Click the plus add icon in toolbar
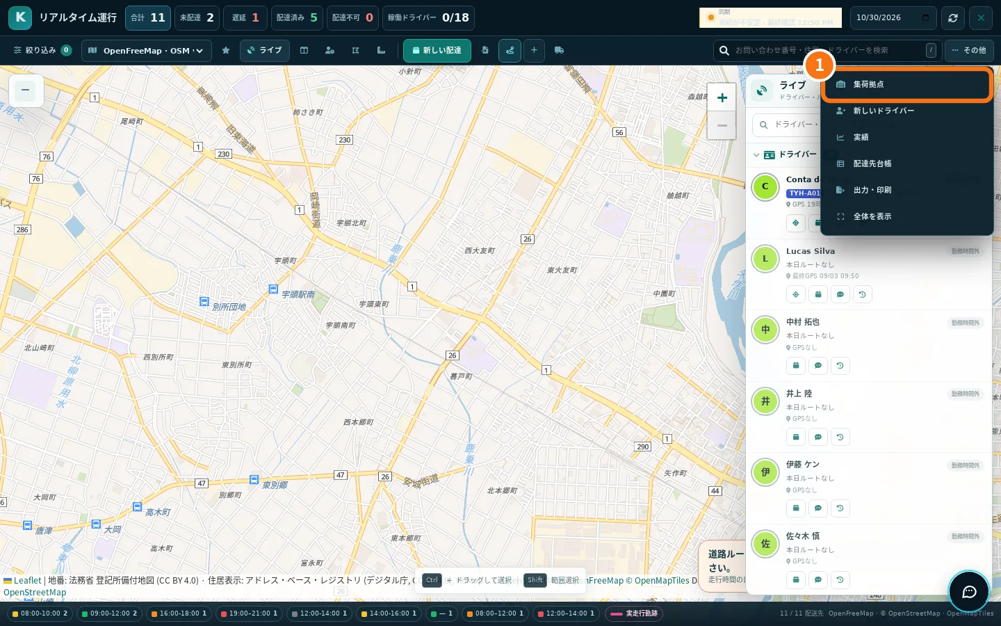 (x=534, y=51)
